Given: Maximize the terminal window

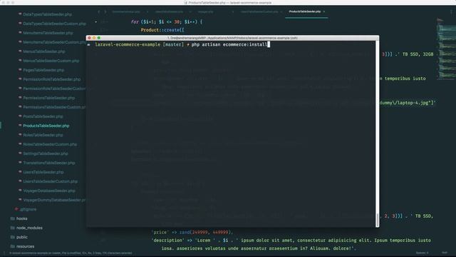Looking at the screenshot, I should [x=99, y=38].
